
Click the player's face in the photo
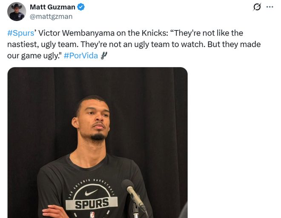94,119
